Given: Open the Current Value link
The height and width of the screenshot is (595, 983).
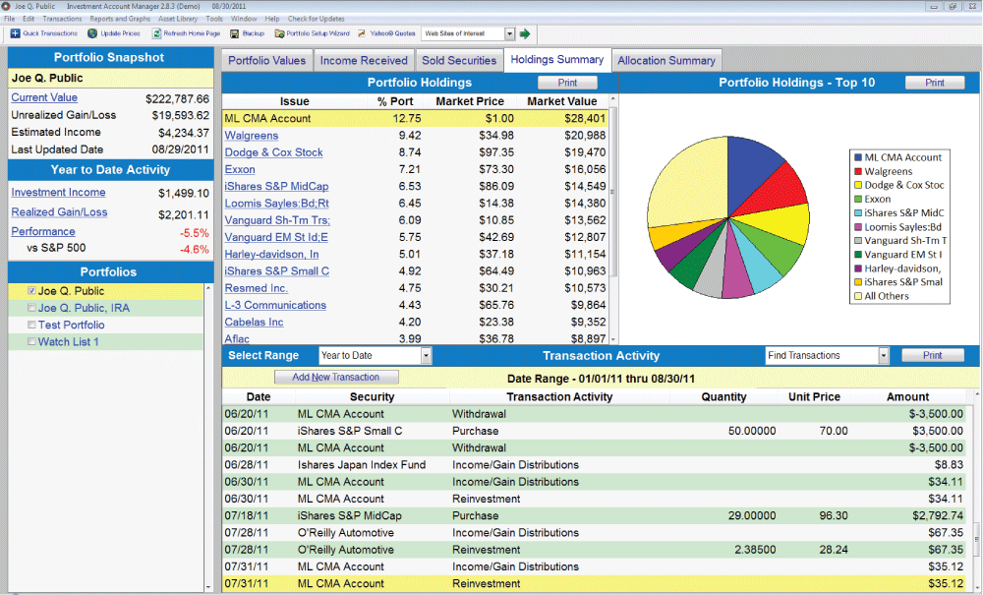Looking at the screenshot, I should click(x=44, y=97).
